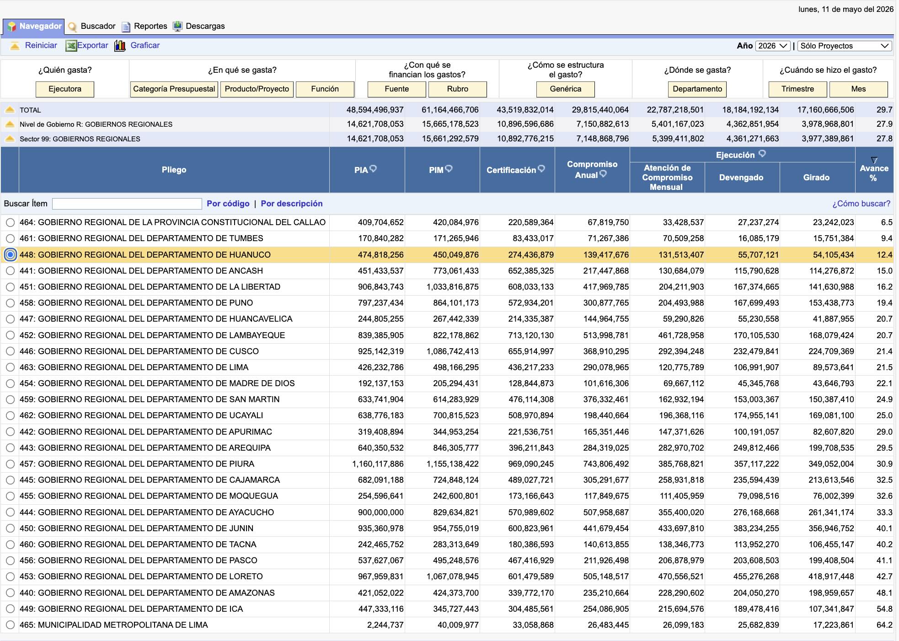
Task: Open the Descargas tab
Action: pyautogui.click(x=205, y=26)
